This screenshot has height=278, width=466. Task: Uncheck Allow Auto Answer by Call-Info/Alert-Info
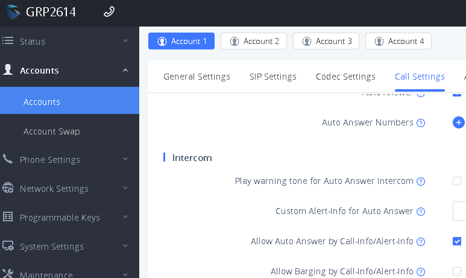tap(457, 241)
